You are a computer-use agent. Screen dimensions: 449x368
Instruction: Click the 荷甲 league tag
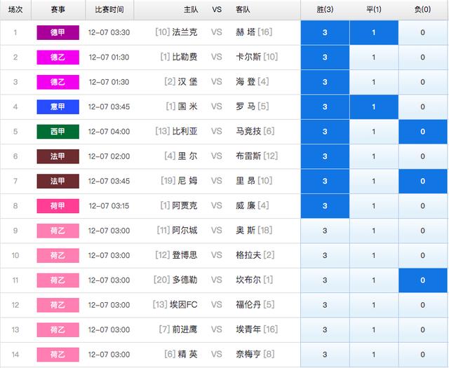(x=58, y=206)
